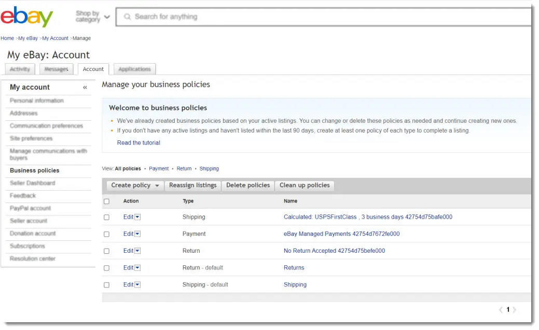Check the No Return Accepted policy row
This screenshot has height=330, width=539.
tap(106, 251)
